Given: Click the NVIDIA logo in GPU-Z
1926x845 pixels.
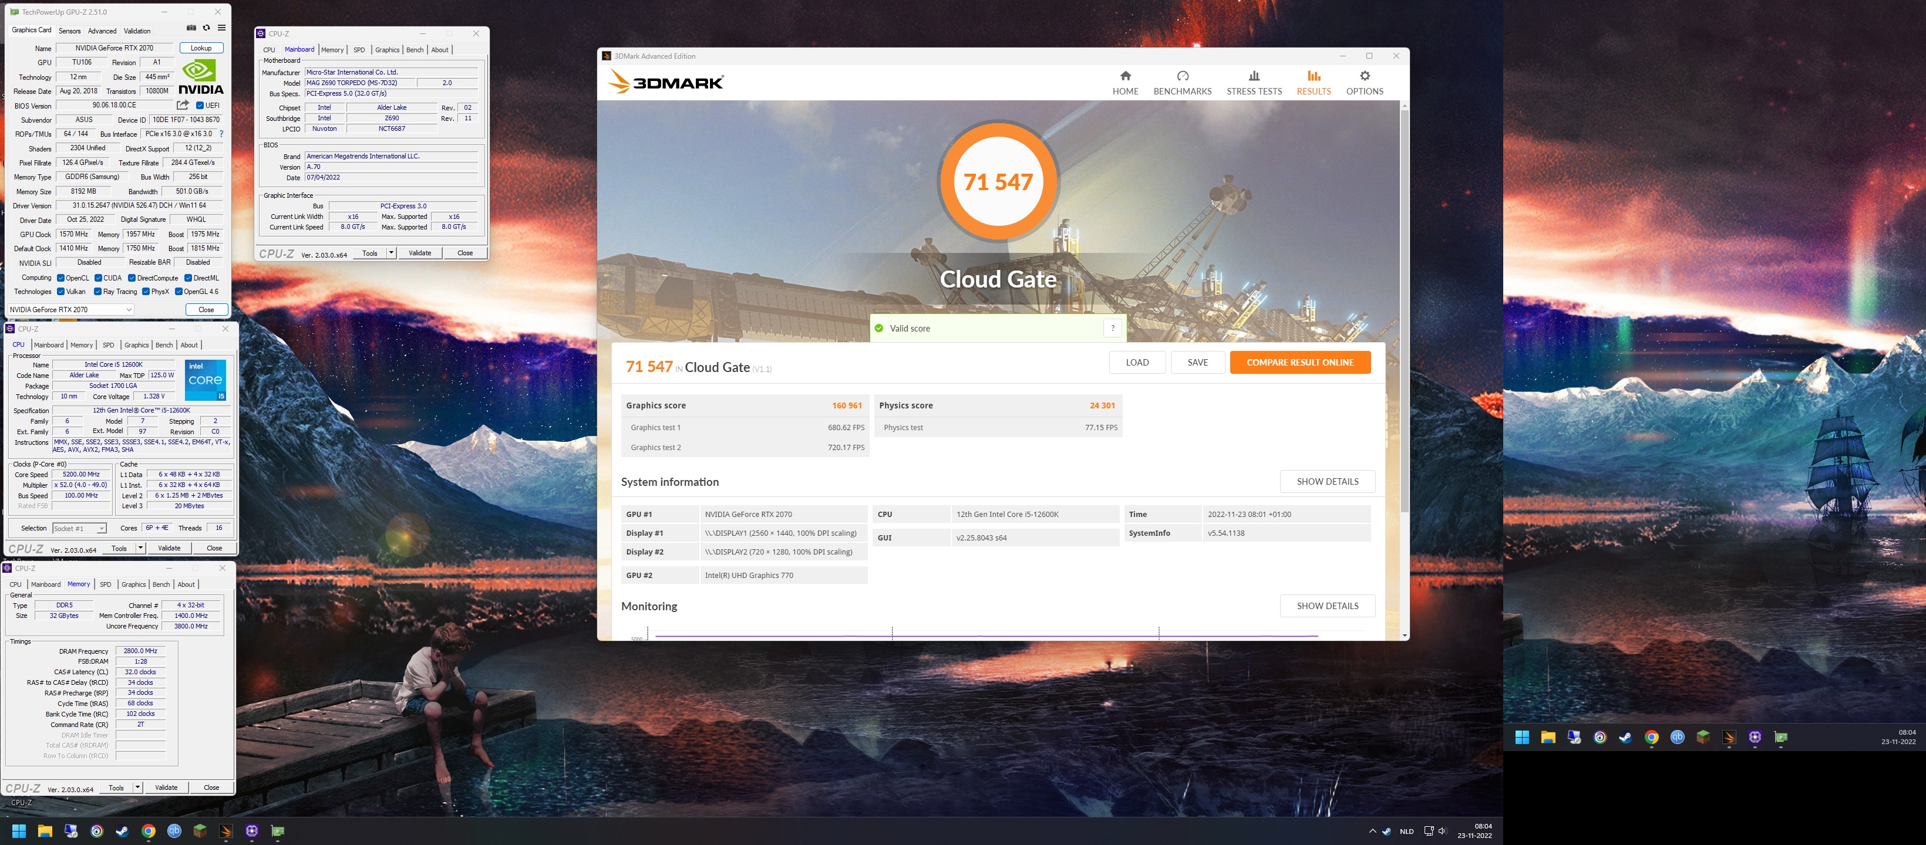Looking at the screenshot, I should [x=201, y=77].
